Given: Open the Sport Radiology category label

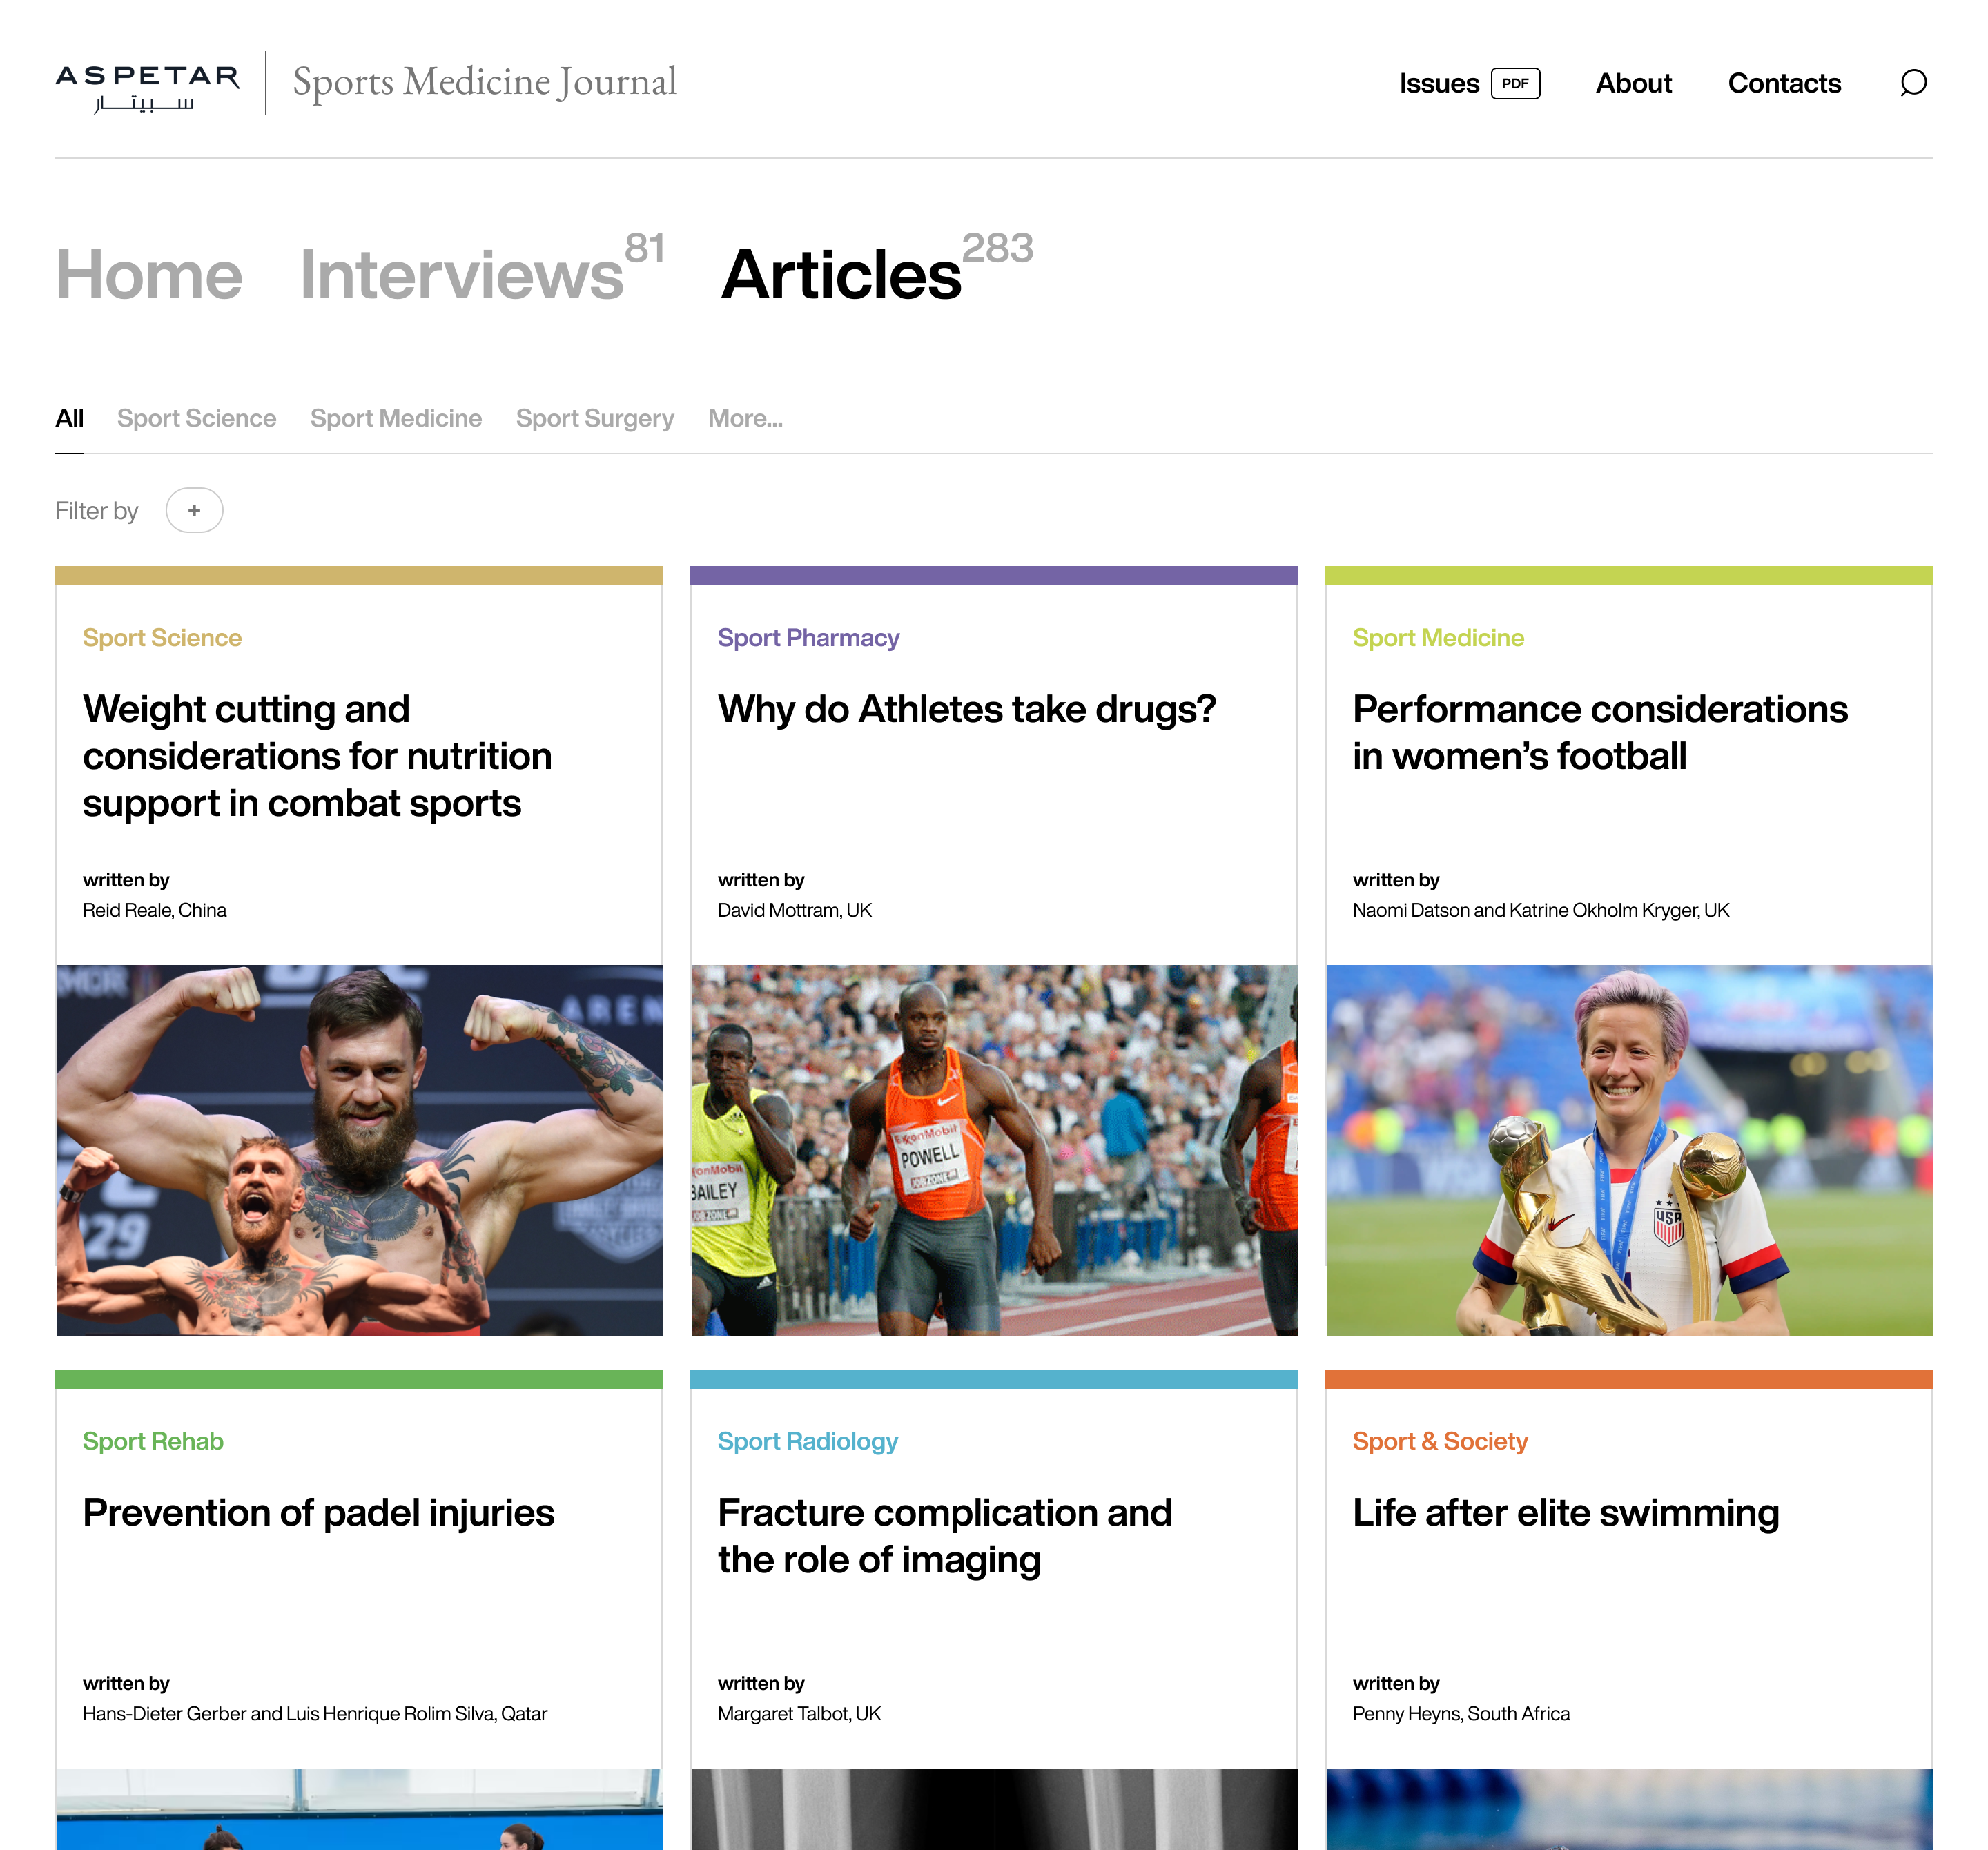Looking at the screenshot, I should (806, 1441).
